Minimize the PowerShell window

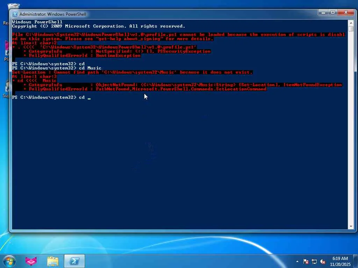[323, 13]
